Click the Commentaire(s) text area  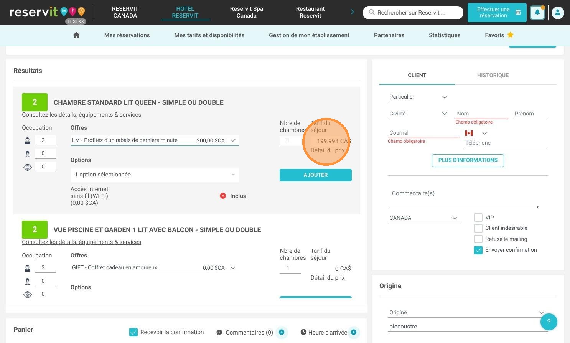pyautogui.click(x=464, y=196)
